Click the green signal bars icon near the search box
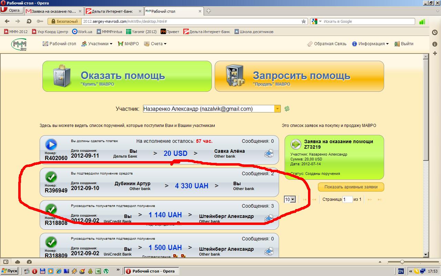Screen dimensions: 441x276 [x=422, y=21]
